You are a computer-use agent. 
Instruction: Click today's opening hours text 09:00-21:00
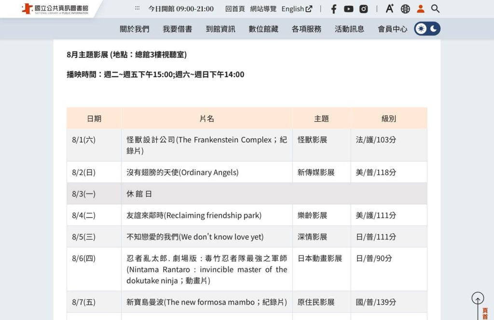181,9
